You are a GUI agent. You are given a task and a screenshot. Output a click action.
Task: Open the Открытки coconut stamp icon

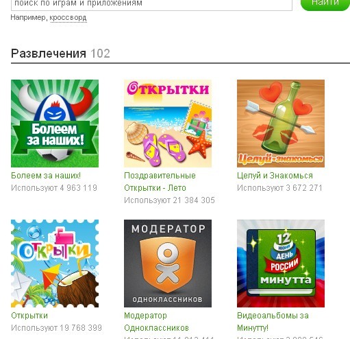click(55, 264)
